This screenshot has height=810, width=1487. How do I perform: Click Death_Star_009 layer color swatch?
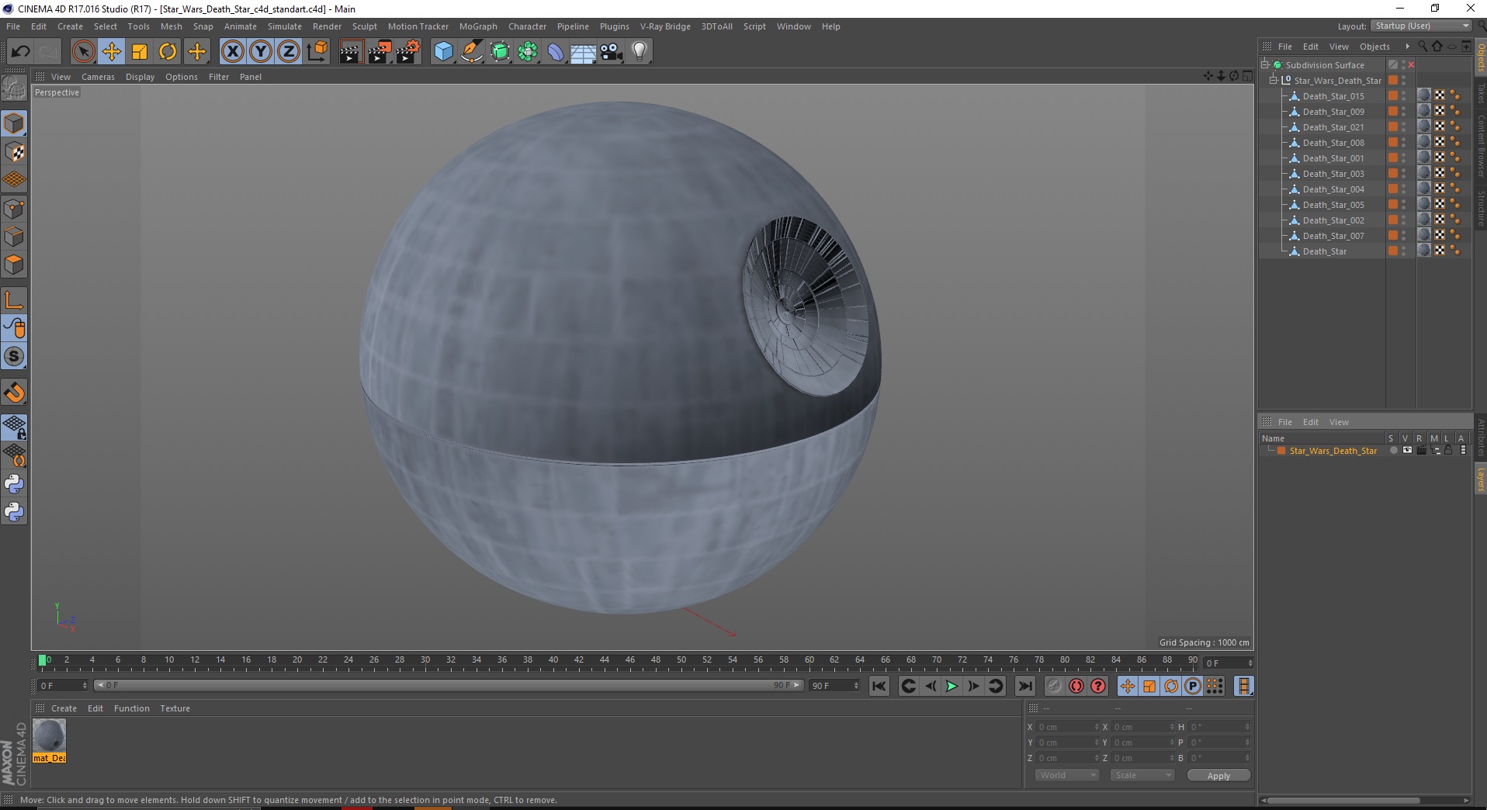(x=1393, y=112)
